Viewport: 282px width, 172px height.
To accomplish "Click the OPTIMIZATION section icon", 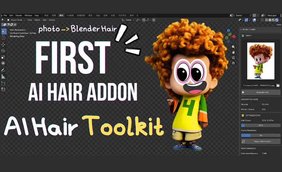I will pos(243,115).
